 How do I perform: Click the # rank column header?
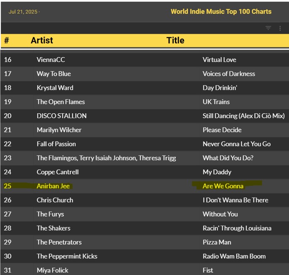[7, 40]
